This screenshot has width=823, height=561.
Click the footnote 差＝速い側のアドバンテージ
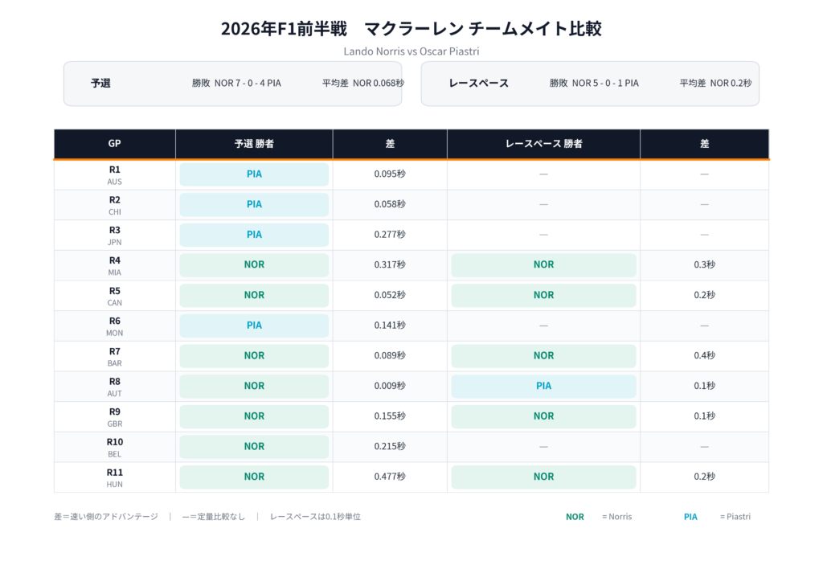[x=106, y=517]
